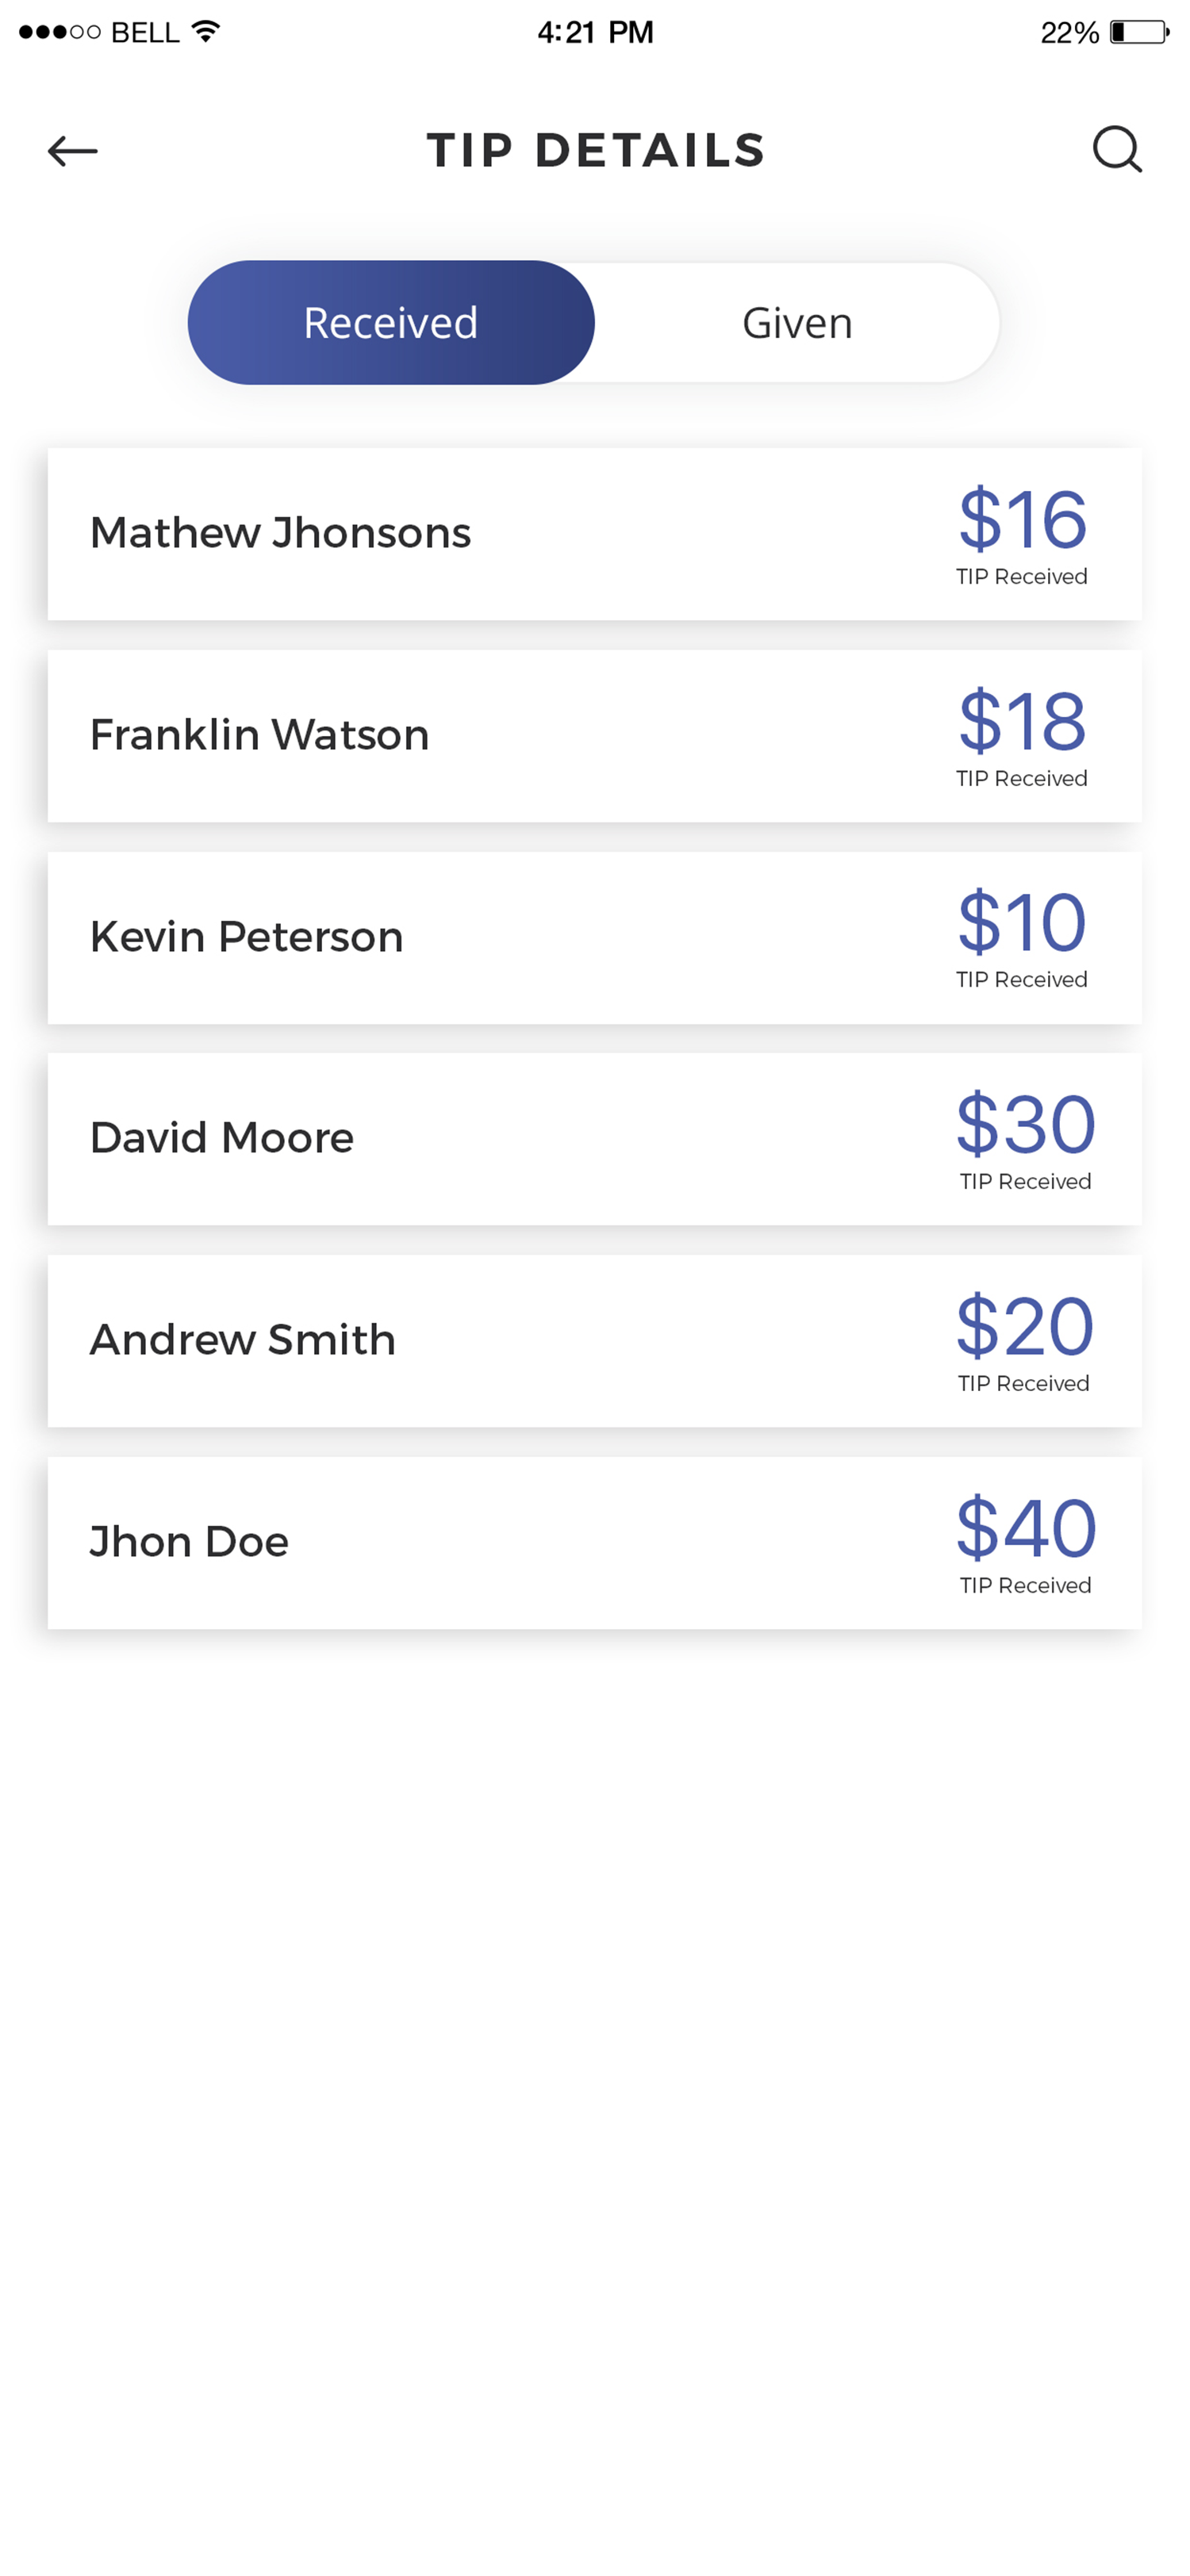Viewport: 1190px width, 2576px height.
Task: Tap the $20 tip amount
Action: click(1025, 1326)
